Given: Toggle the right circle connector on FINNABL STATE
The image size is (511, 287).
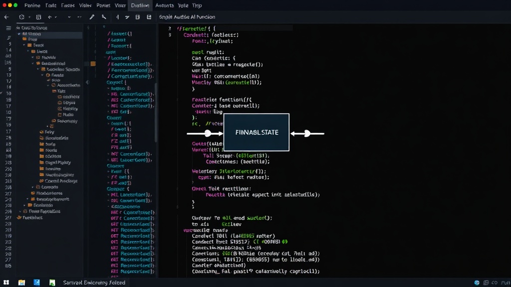Looking at the screenshot, I should pyautogui.click(x=307, y=133).
